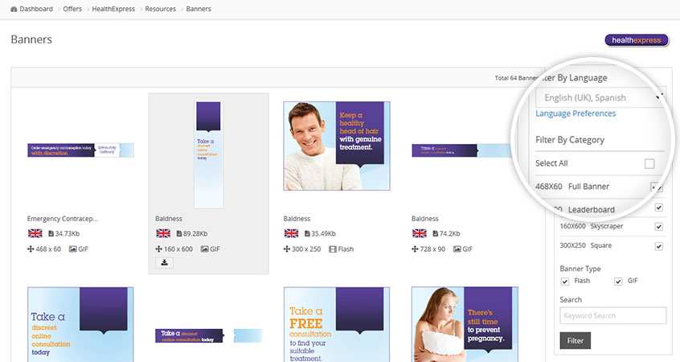Download the 160 x 600 Baldness banner
The height and width of the screenshot is (362, 680).
point(164,262)
